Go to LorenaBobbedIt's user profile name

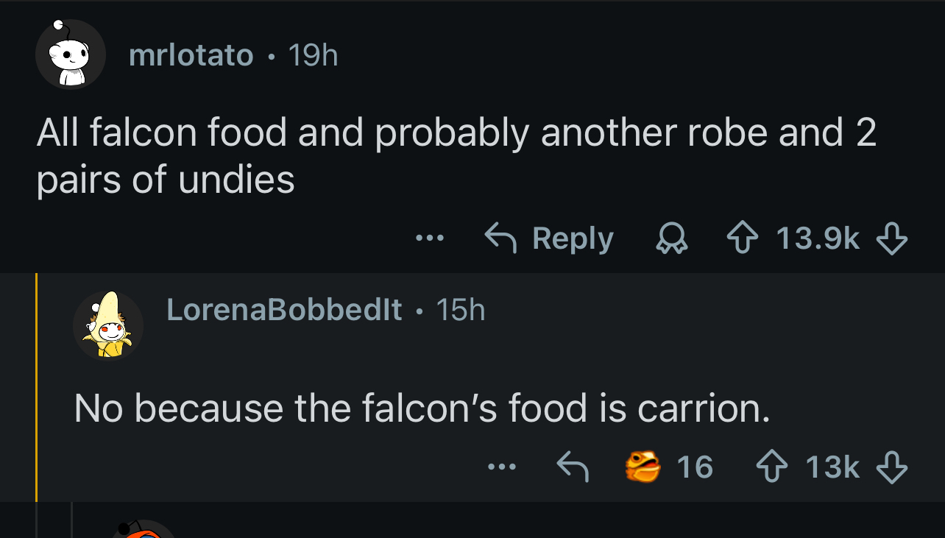tap(284, 310)
